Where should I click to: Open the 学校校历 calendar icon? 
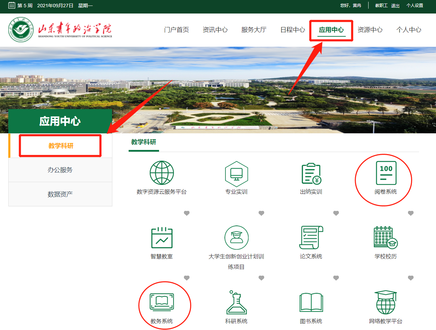coord(386,238)
